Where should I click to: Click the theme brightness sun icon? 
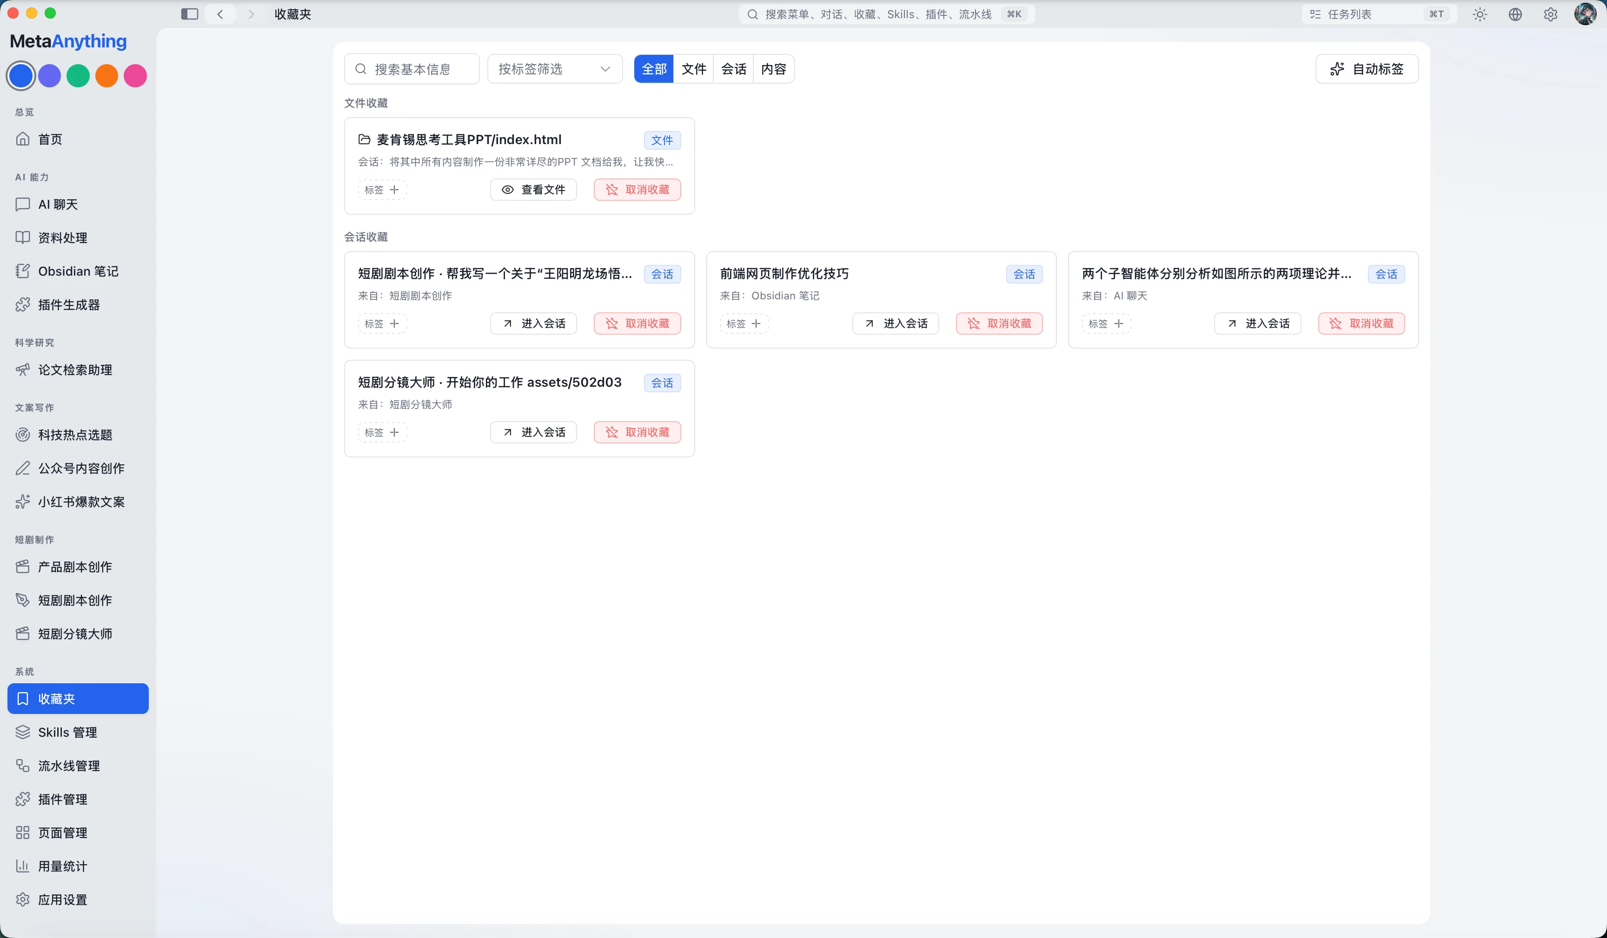click(x=1480, y=14)
